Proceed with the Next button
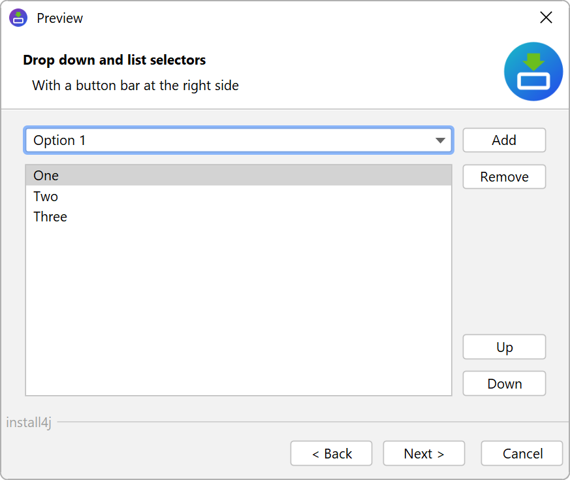 click(x=424, y=454)
